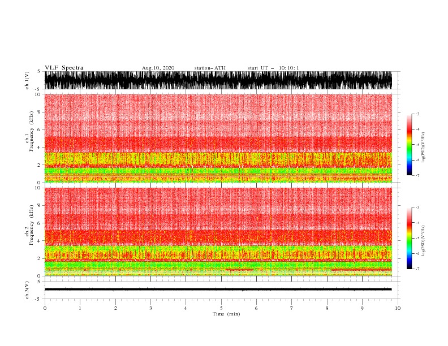Screen dimensions: 448x346
Task: Click the "-7" value on ch.1 color scale
Action: [x=417, y=175]
